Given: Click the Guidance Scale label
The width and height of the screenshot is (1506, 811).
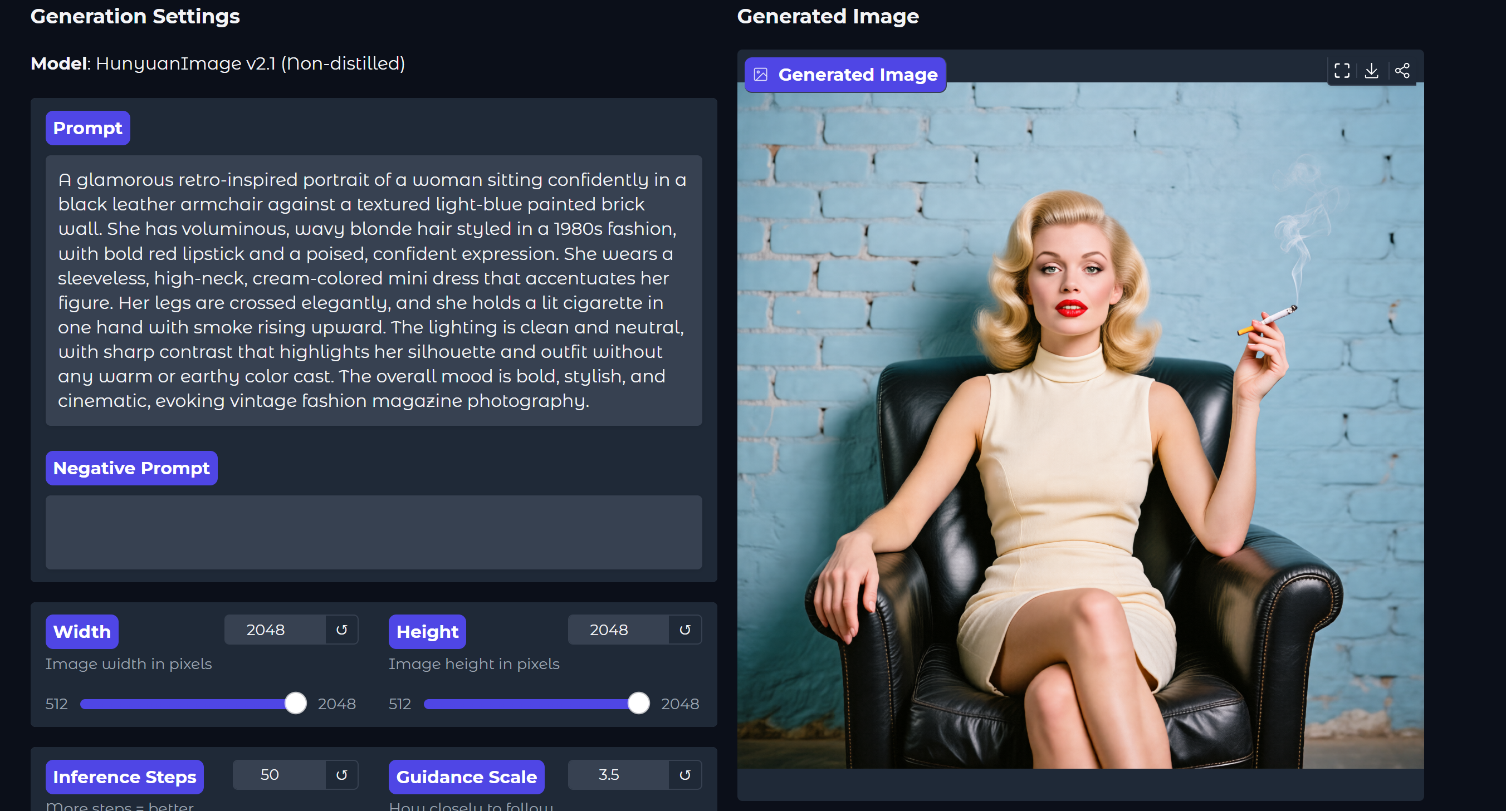Looking at the screenshot, I should [x=467, y=776].
